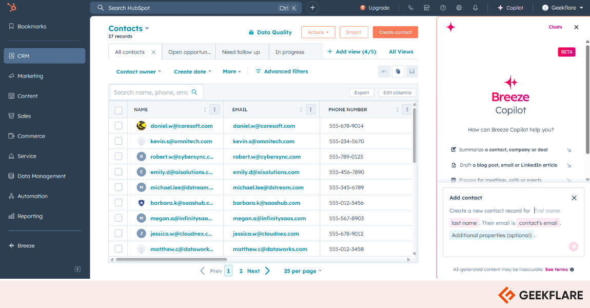Open NAME column options menu
The width and height of the screenshot is (590, 308).
(214, 109)
